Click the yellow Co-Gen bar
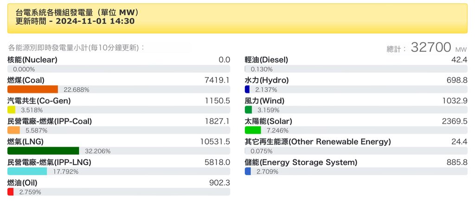 (x=12, y=110)
